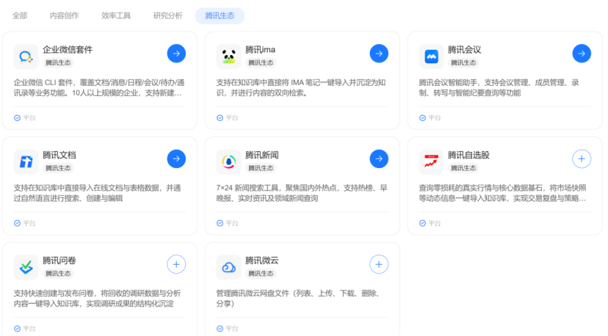
Task: Click the 腾讯文档 app icon
Action: 26,162
